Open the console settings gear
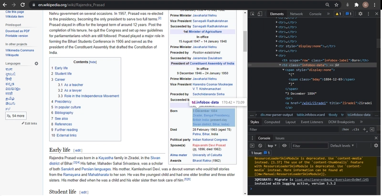The width and height of the screenshot is (382, 196). [376, 145]
